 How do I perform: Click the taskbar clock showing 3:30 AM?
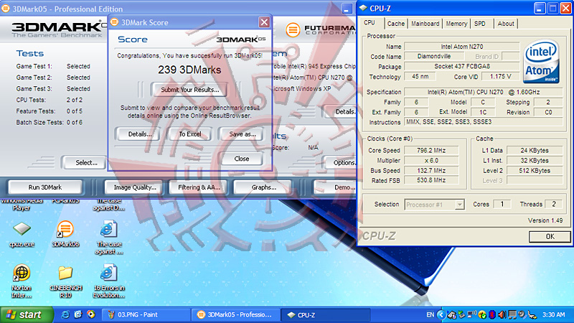[x=553, y=314]
